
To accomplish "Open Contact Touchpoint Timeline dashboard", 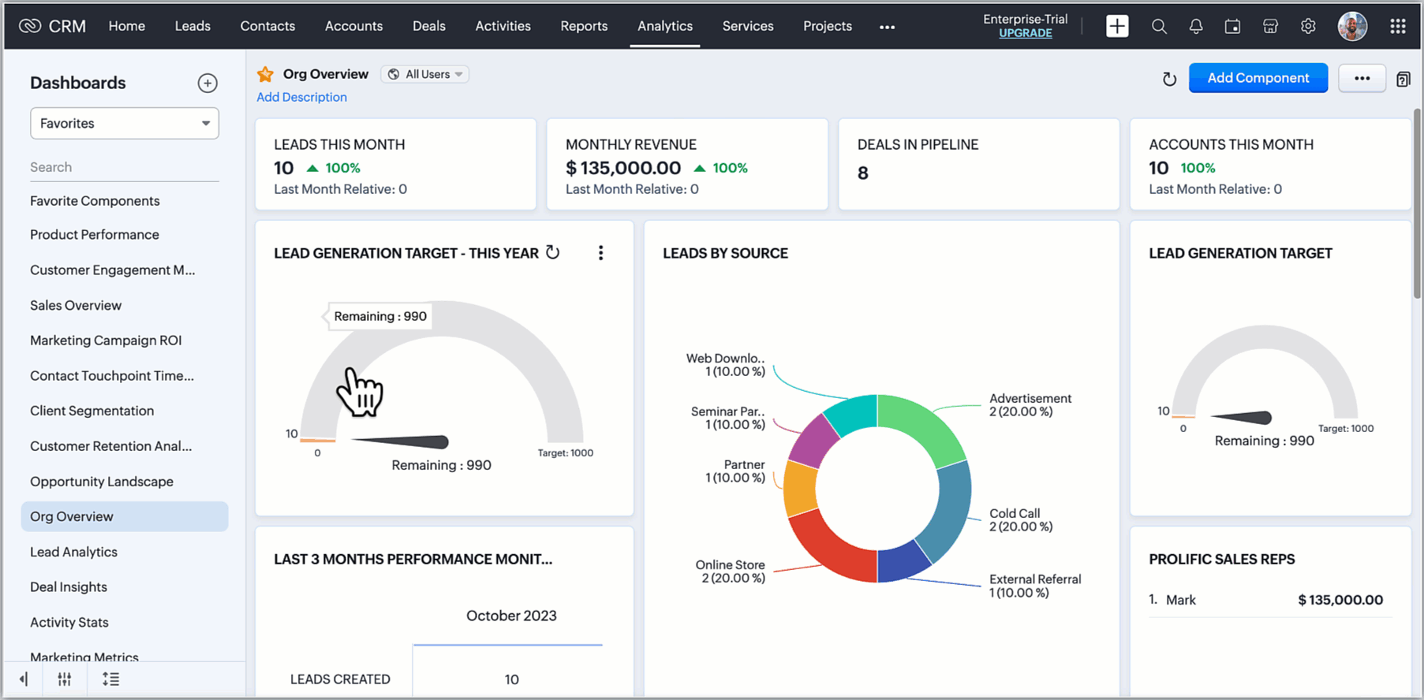I will [x=112, y=376].
